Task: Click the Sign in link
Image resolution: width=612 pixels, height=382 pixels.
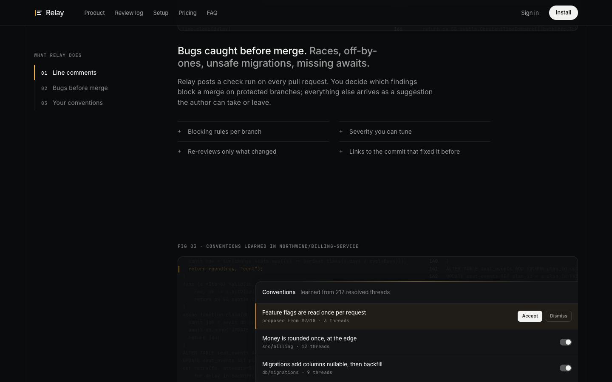Action: [x=530, y=13]
